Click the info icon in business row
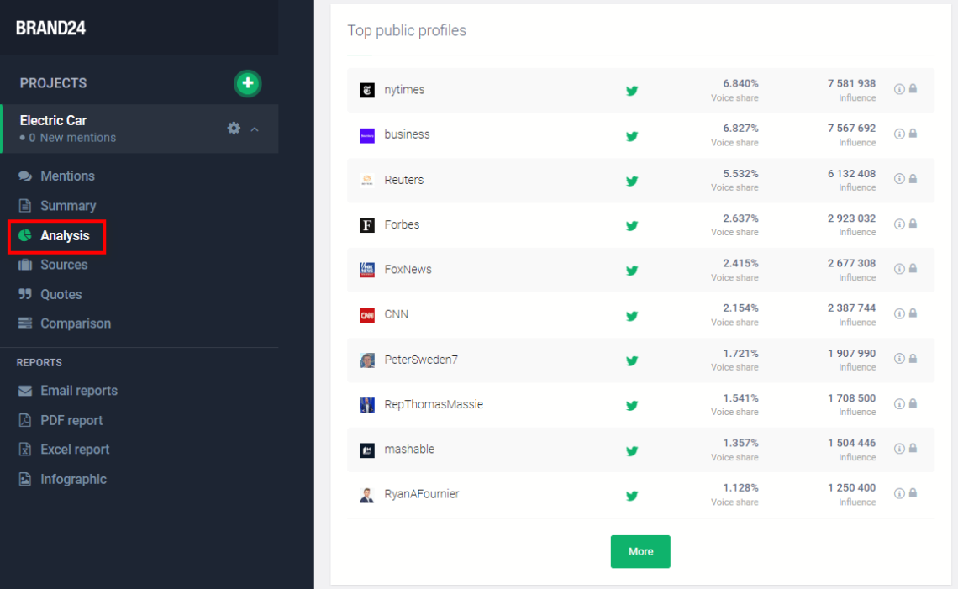The image size is (958, 589). tap(899, 134)
